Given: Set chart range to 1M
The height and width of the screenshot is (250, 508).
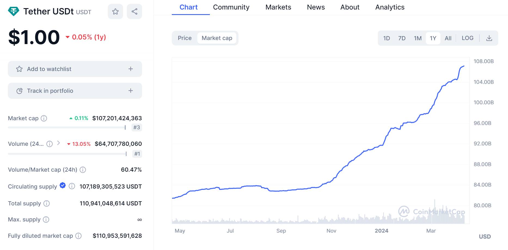Looking at the screenshot, I should pyautogui.click(x=418, y=38).
